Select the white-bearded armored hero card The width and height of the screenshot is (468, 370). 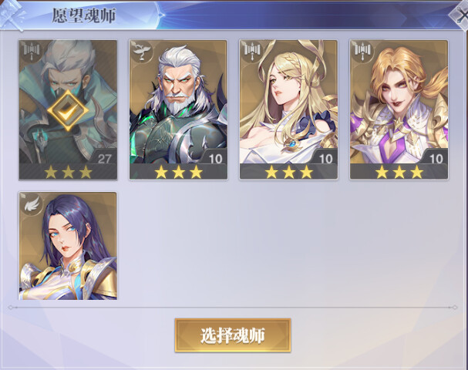click(x=178, y=109)
